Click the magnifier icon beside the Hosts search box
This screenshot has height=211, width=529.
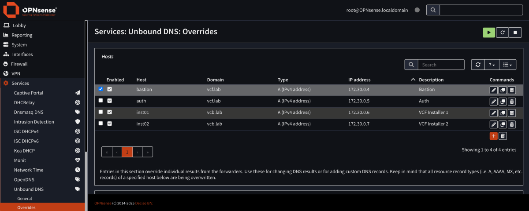tap(411, 65)
